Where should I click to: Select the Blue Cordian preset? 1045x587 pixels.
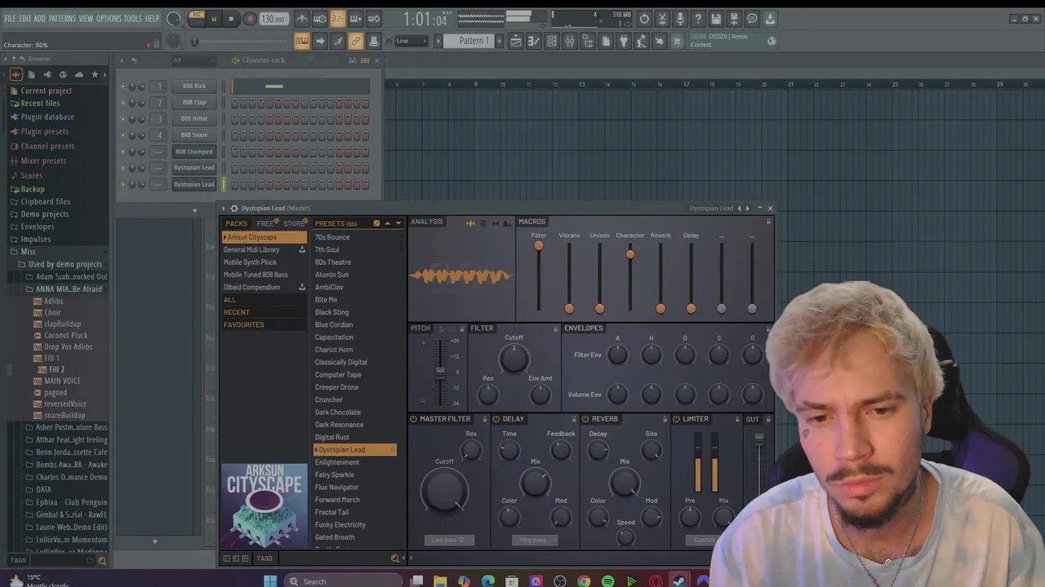click(x=334, y=324)
